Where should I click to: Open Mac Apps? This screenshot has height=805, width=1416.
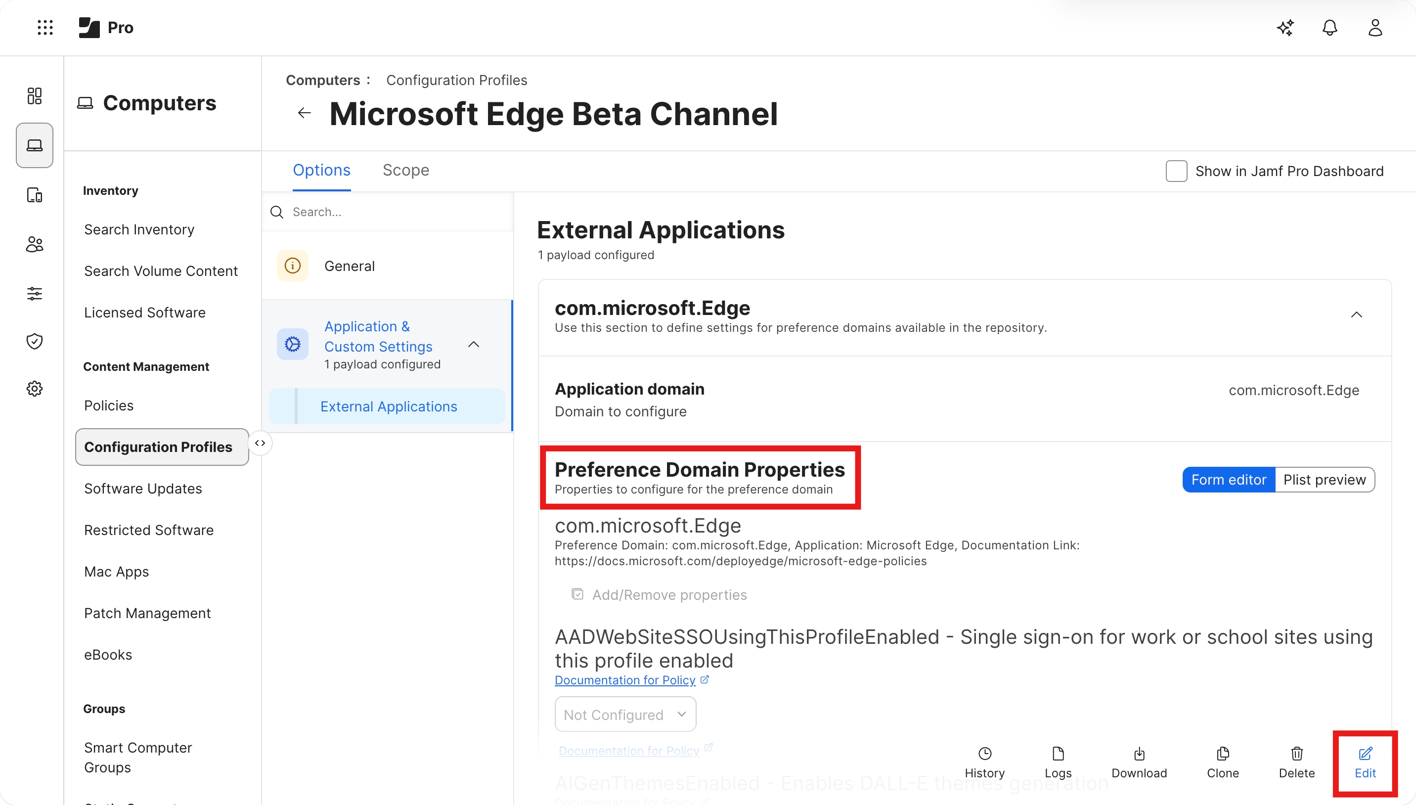tap(117, 572)
